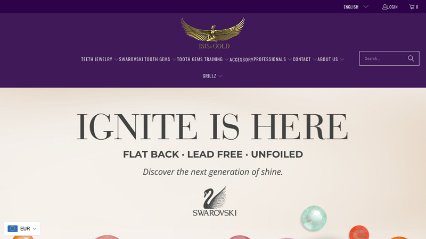Click the mint green crystal gem

[x=314, y=218]
